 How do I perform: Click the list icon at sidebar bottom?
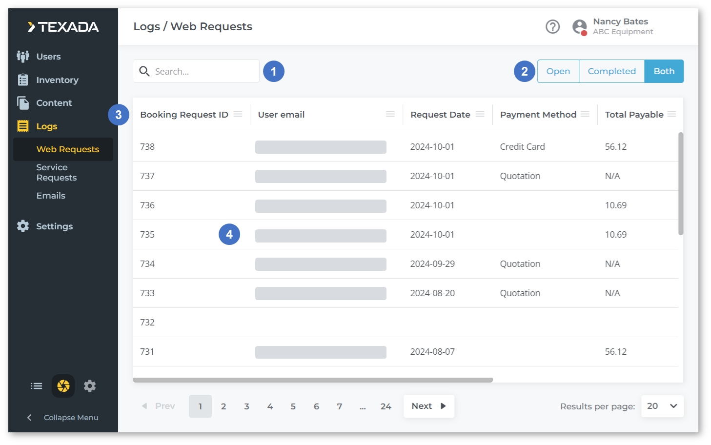[37, 386]
